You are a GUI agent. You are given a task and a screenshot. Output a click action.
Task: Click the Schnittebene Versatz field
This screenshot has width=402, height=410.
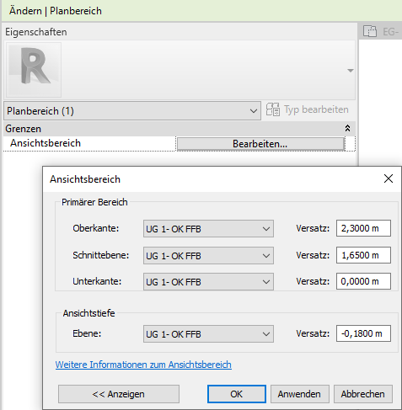(x=363, y=255)
